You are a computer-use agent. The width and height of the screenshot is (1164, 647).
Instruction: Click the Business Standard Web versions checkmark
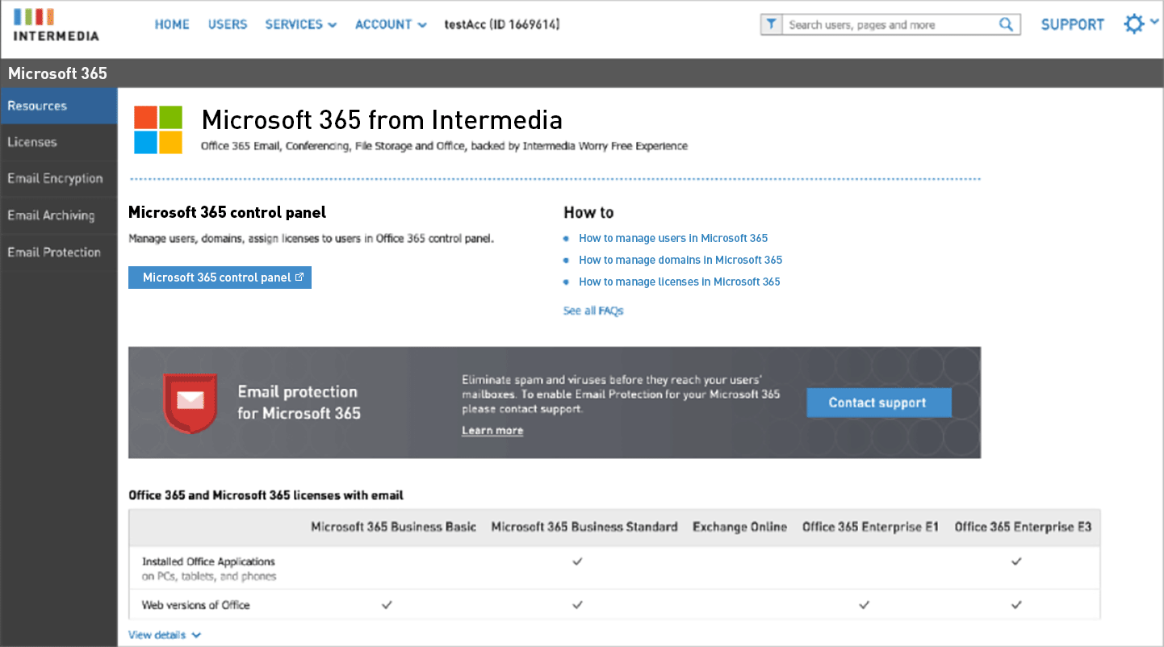[577, 604]
